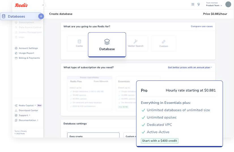Pick the Vector Search use-case card

135,44
